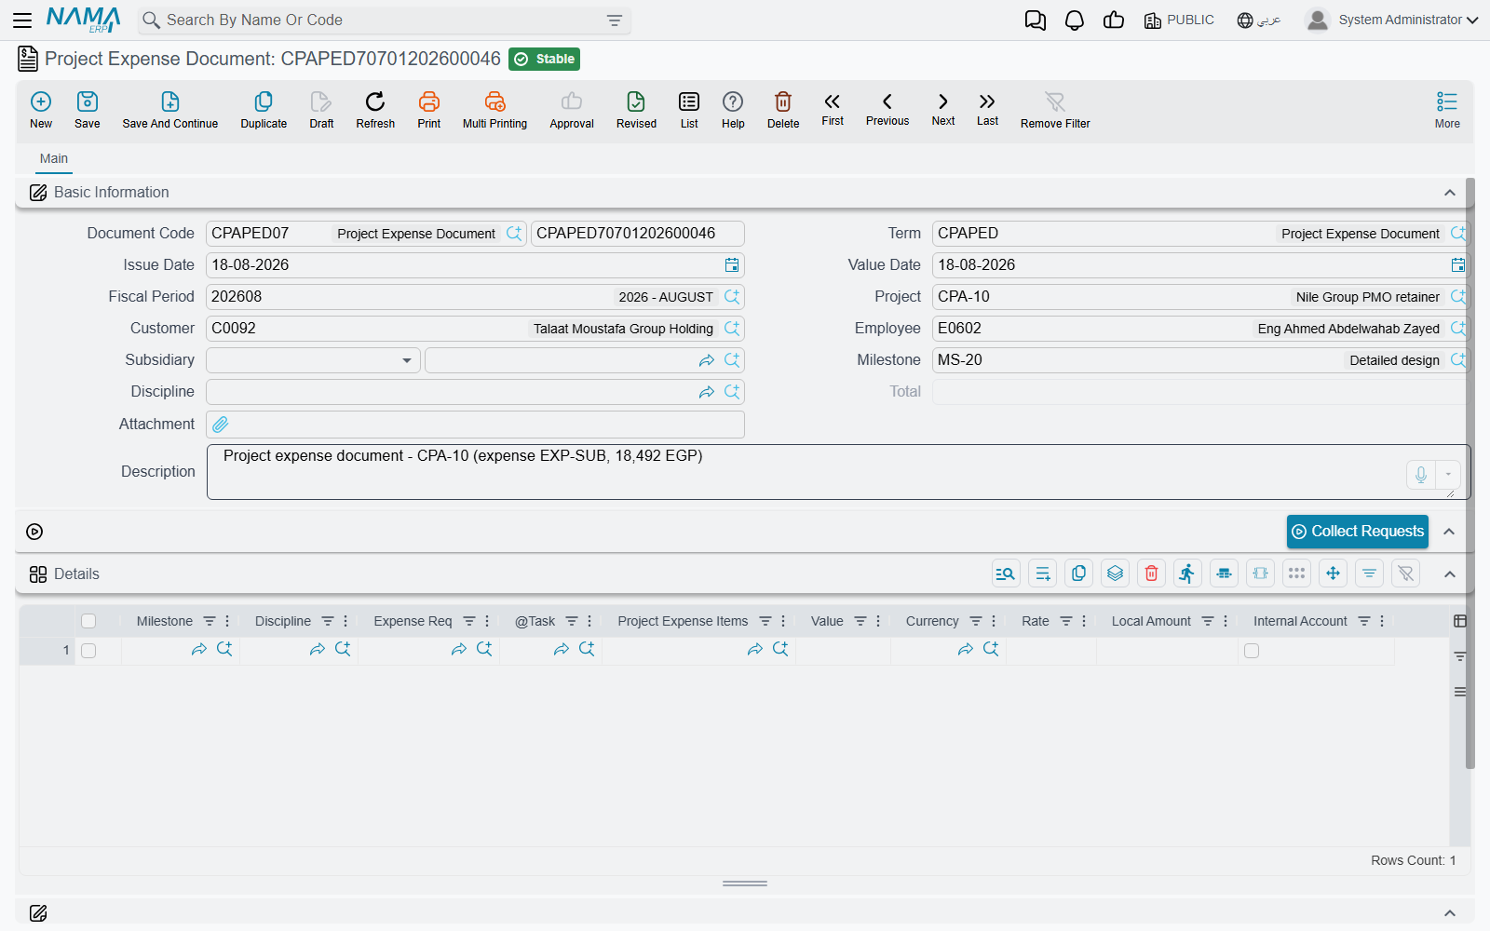
Task: Select the Main tab
Action: [x=54, y=158]
